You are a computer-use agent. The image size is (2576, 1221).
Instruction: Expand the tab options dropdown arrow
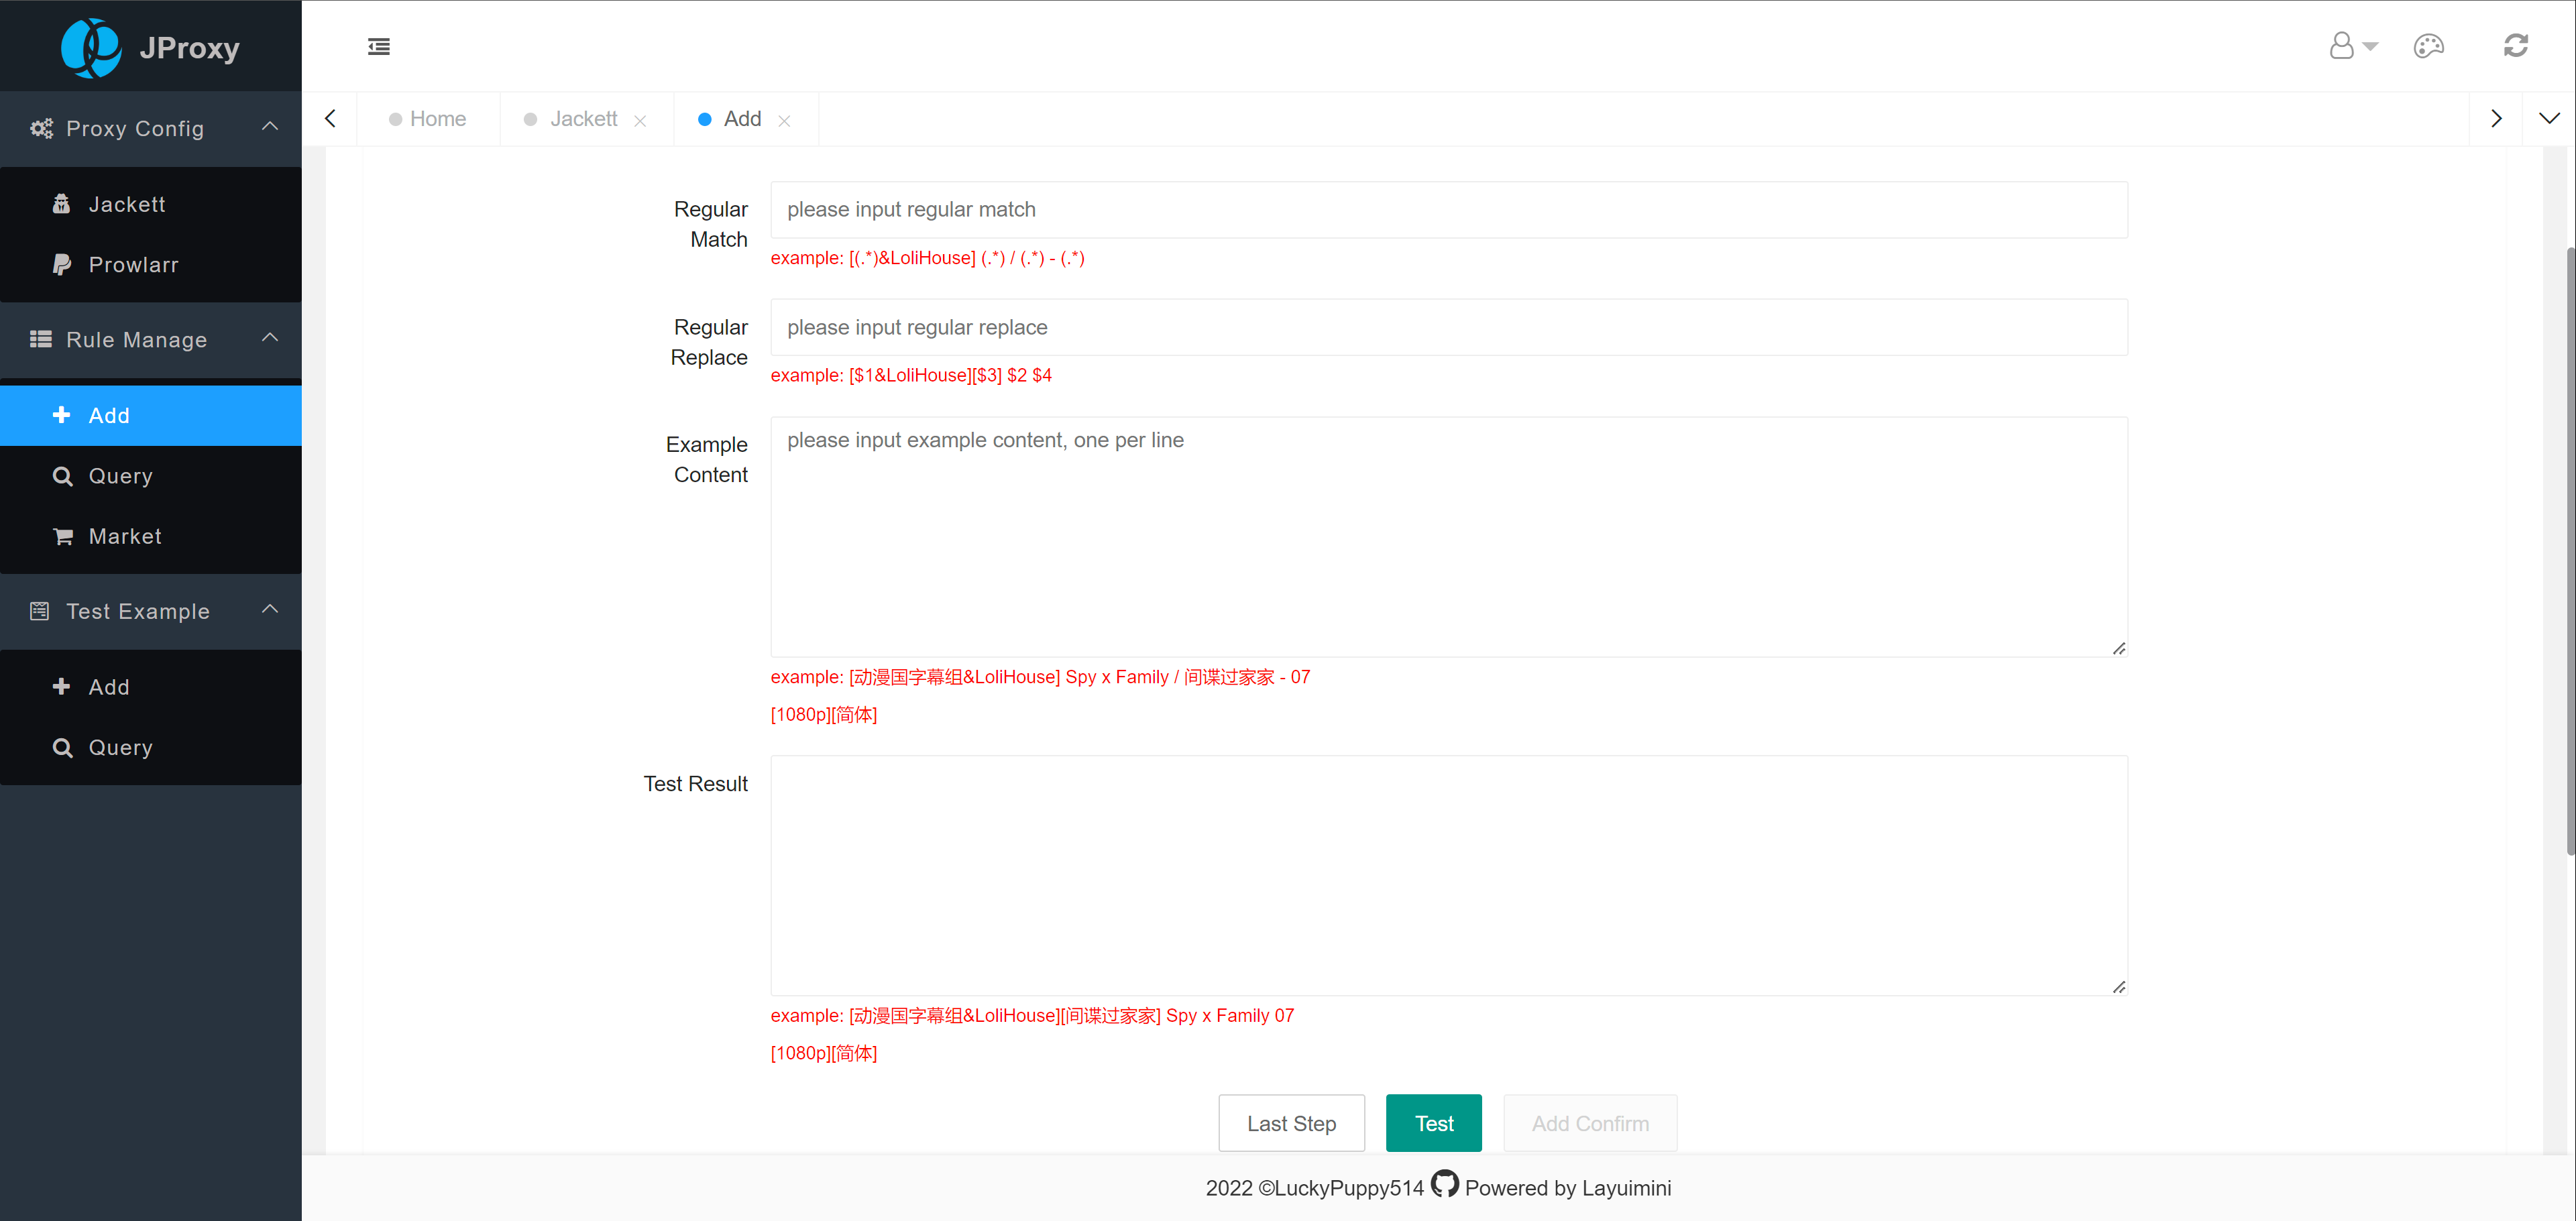(2549, 119)
